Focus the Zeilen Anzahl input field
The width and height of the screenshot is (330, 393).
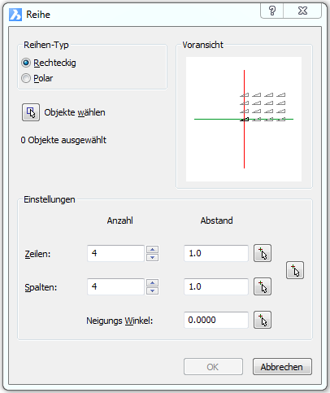pyautogui.click(x=115, y=253)
